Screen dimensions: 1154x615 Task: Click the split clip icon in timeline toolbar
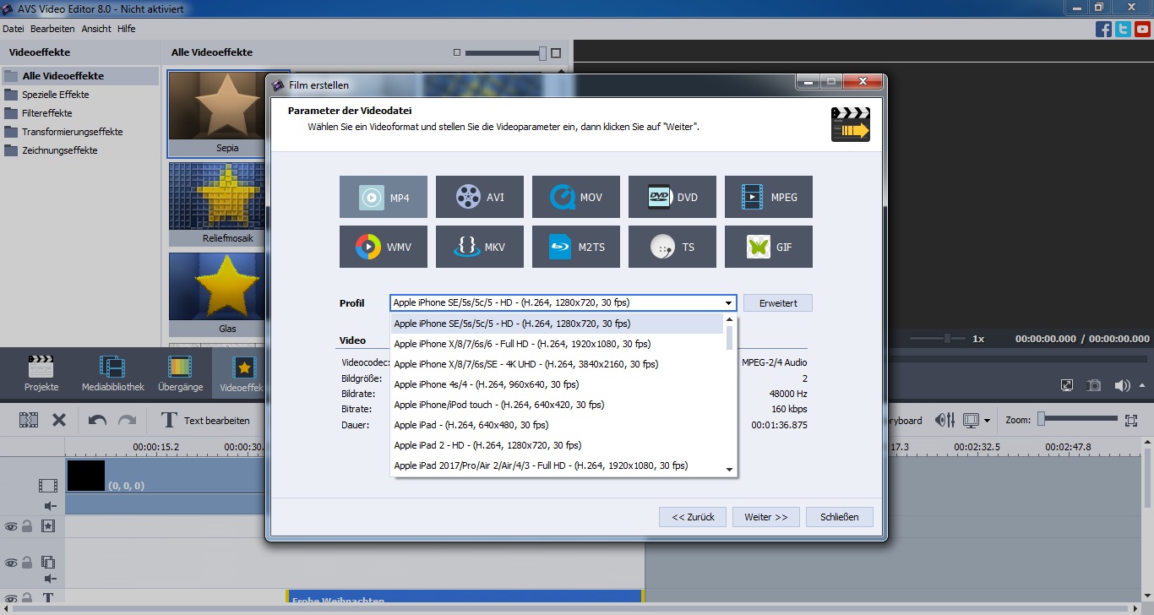tap(29, 420)
